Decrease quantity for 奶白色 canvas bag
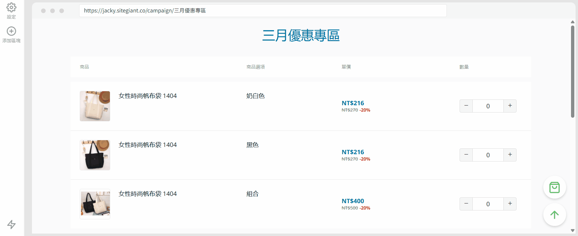Viewport: 578px width, 236px height. pyautogui.click(x=466, y=106)
